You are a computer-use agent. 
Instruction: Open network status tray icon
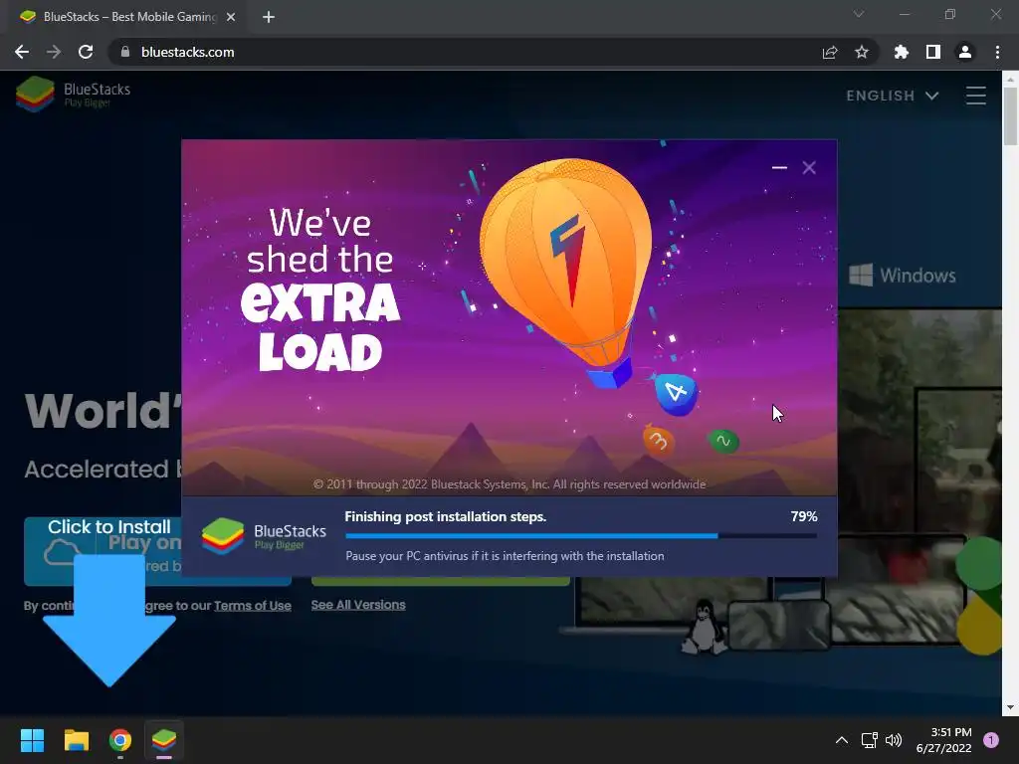tap(870, 740)
